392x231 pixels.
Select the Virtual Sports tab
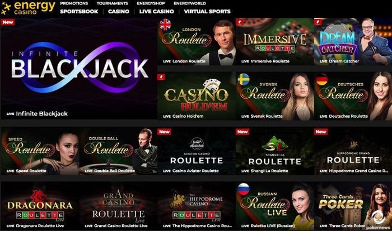[x=207, y=12]
